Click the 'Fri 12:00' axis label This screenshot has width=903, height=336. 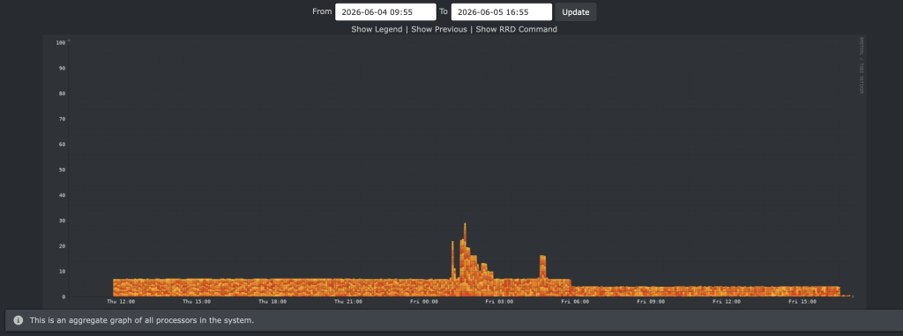pos(726,302)
